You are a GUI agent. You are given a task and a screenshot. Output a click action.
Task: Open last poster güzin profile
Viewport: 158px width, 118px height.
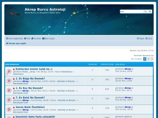coord(127,117)
